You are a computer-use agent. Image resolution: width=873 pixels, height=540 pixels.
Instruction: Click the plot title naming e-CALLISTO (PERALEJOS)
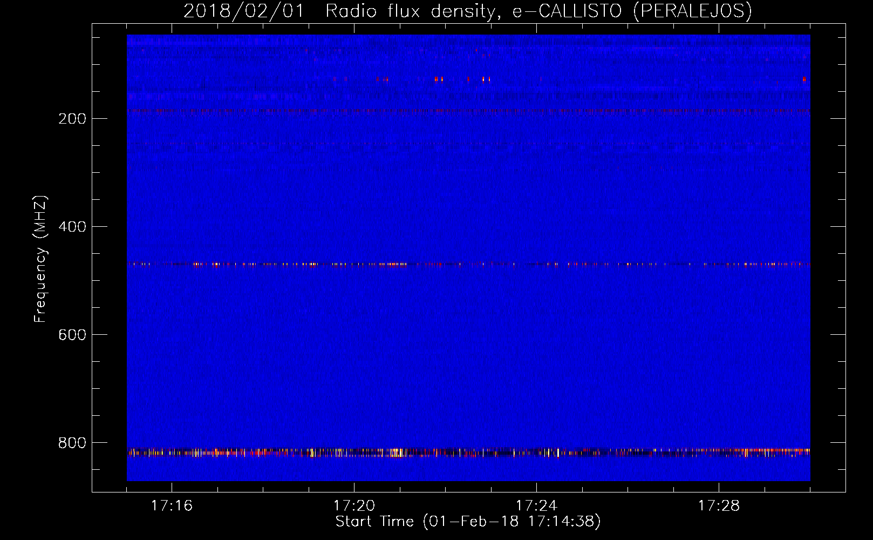pyautogui.click(x=468, y=11)
